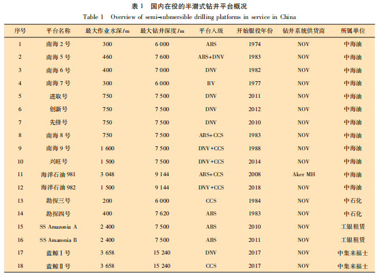380x277 pixels.
Task: Click drilling depth value 7 000
Action: click(162, 70)
